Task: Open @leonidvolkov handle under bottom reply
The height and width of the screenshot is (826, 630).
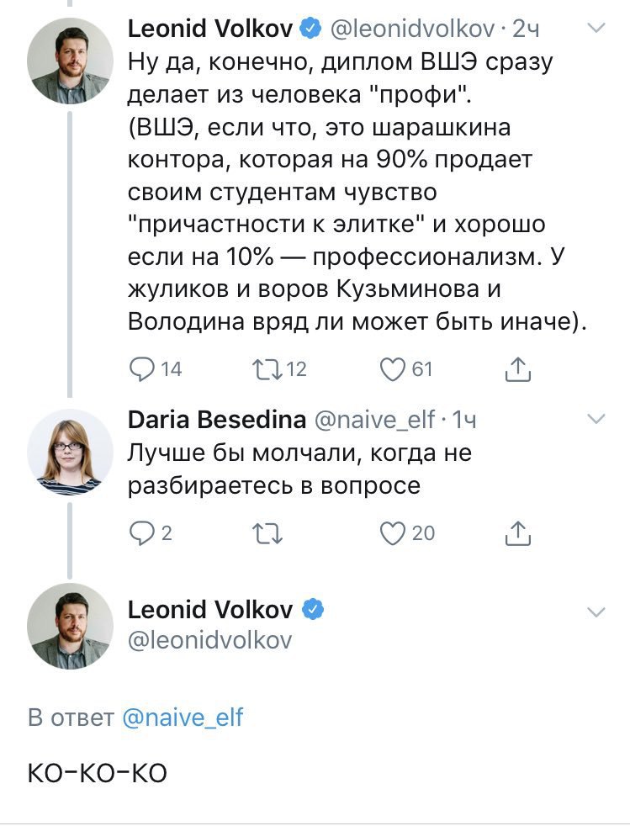Action: pyautogui.click(x=209, y=641)
